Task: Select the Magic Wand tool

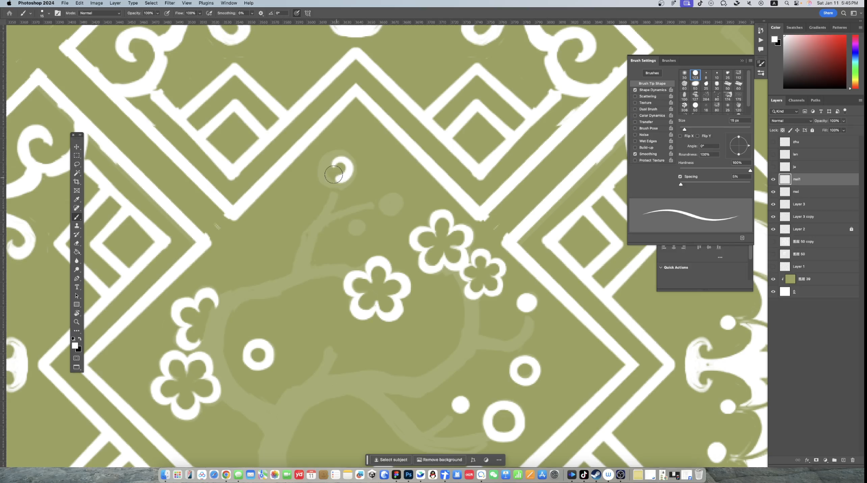Action: point(77,173)
